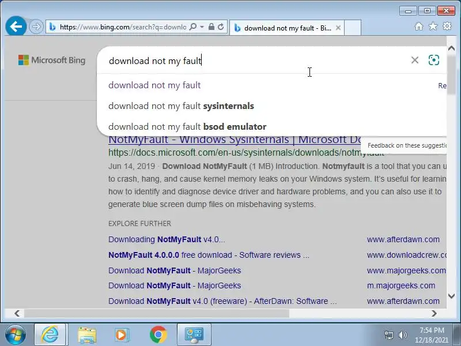This screenshot has width=461, height=346.
Task: Open the Windows Start orb
Action: [x=16, y=334]
